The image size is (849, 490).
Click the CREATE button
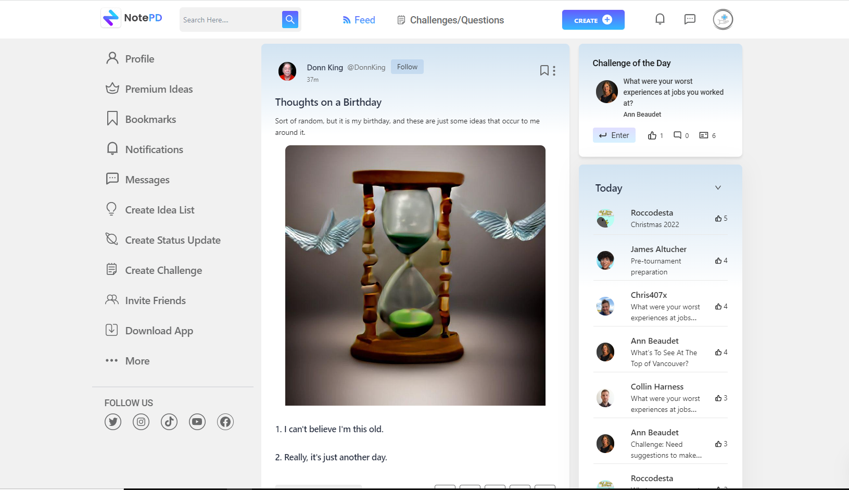coord(593,20)
